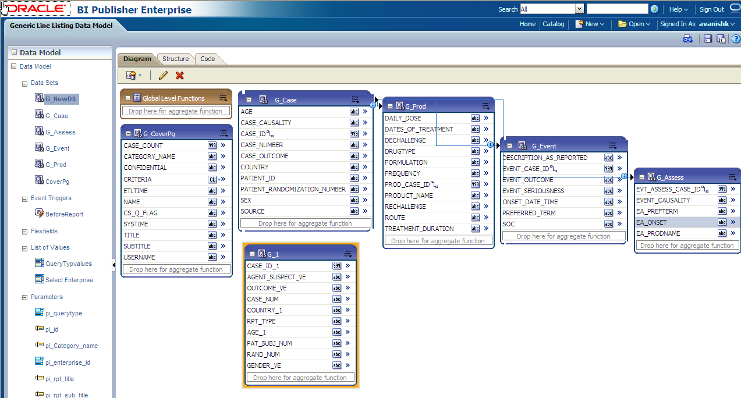
Task: Select PATIENT_RANDOMIZATION_NUMBER element in G_Case
Action: point(293,189)
